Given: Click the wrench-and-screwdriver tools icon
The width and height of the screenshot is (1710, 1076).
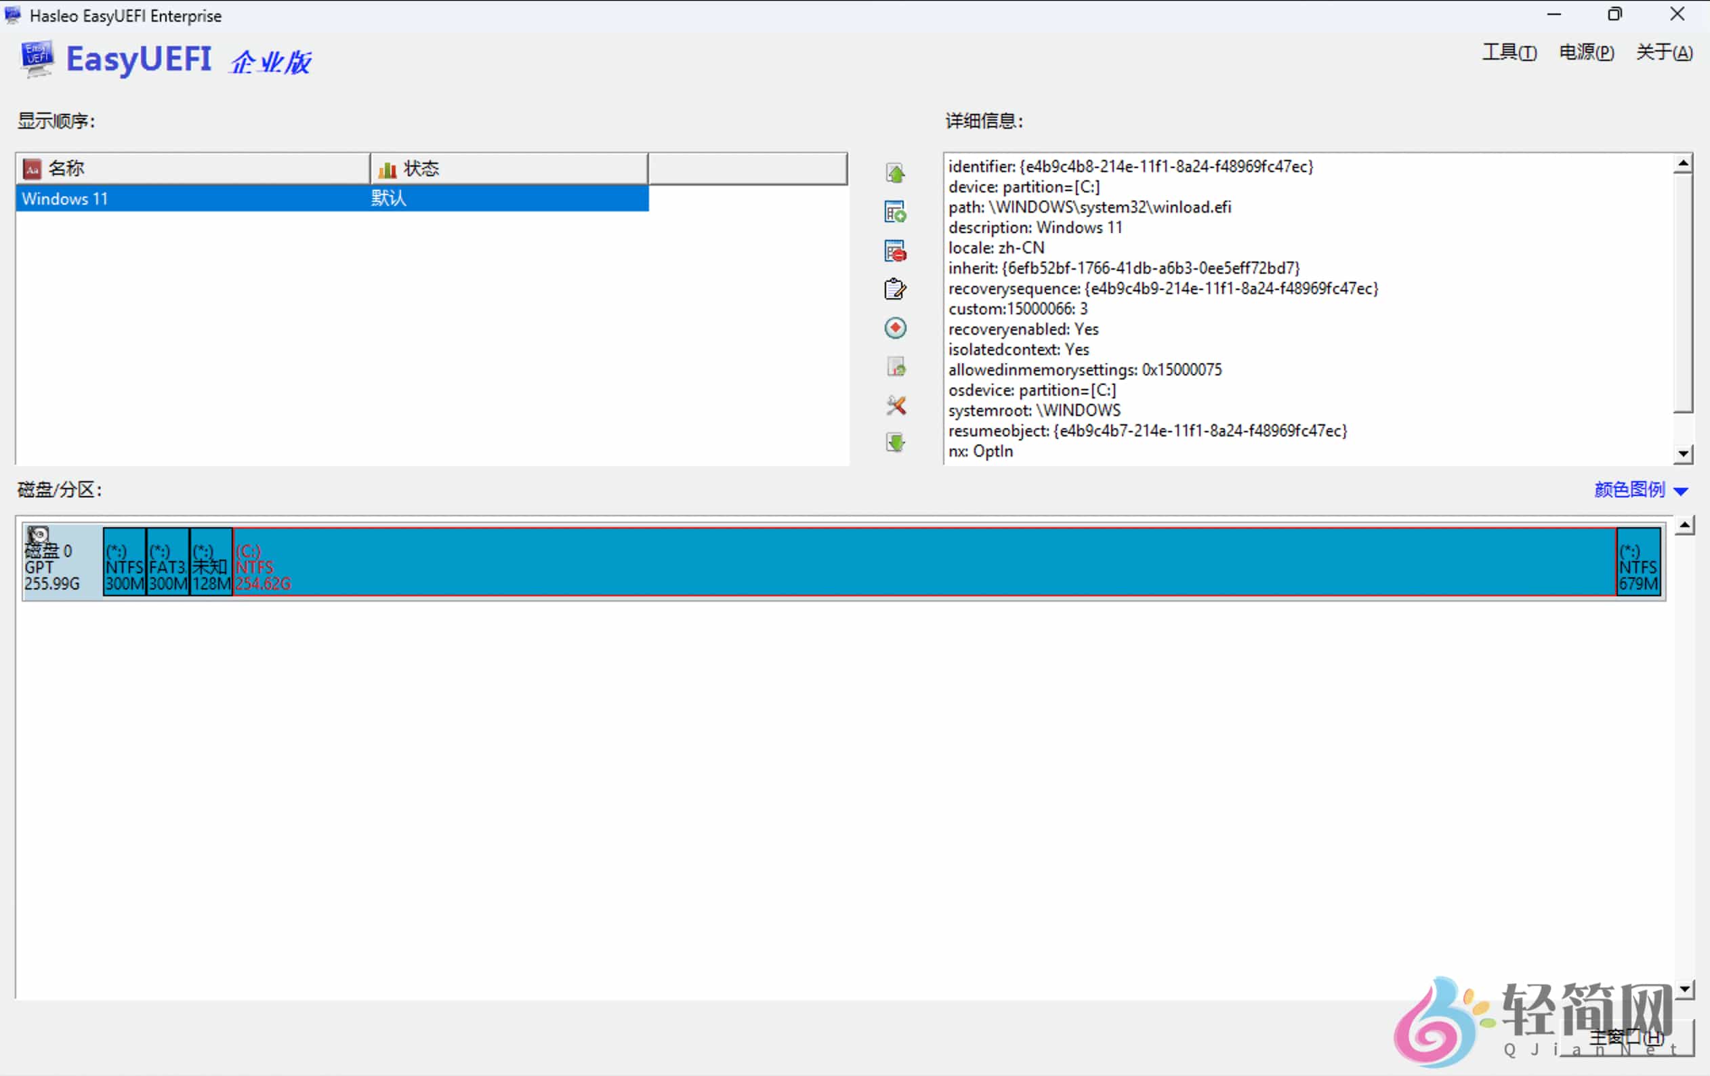Looking at the screenshot, I should [896, 405].
